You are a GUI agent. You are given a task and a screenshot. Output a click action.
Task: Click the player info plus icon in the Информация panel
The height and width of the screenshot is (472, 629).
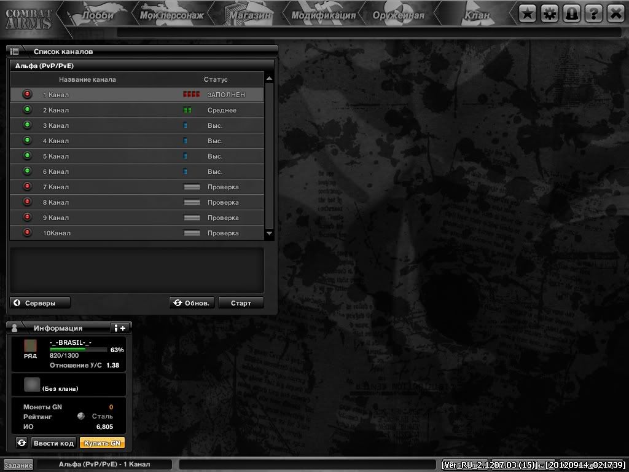coord(120,328)
